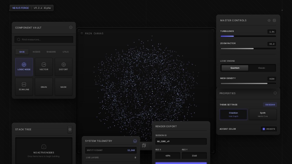Select the Grain component tile
The height and width of the screenshot is (164, 292).
tap(44, 87)
